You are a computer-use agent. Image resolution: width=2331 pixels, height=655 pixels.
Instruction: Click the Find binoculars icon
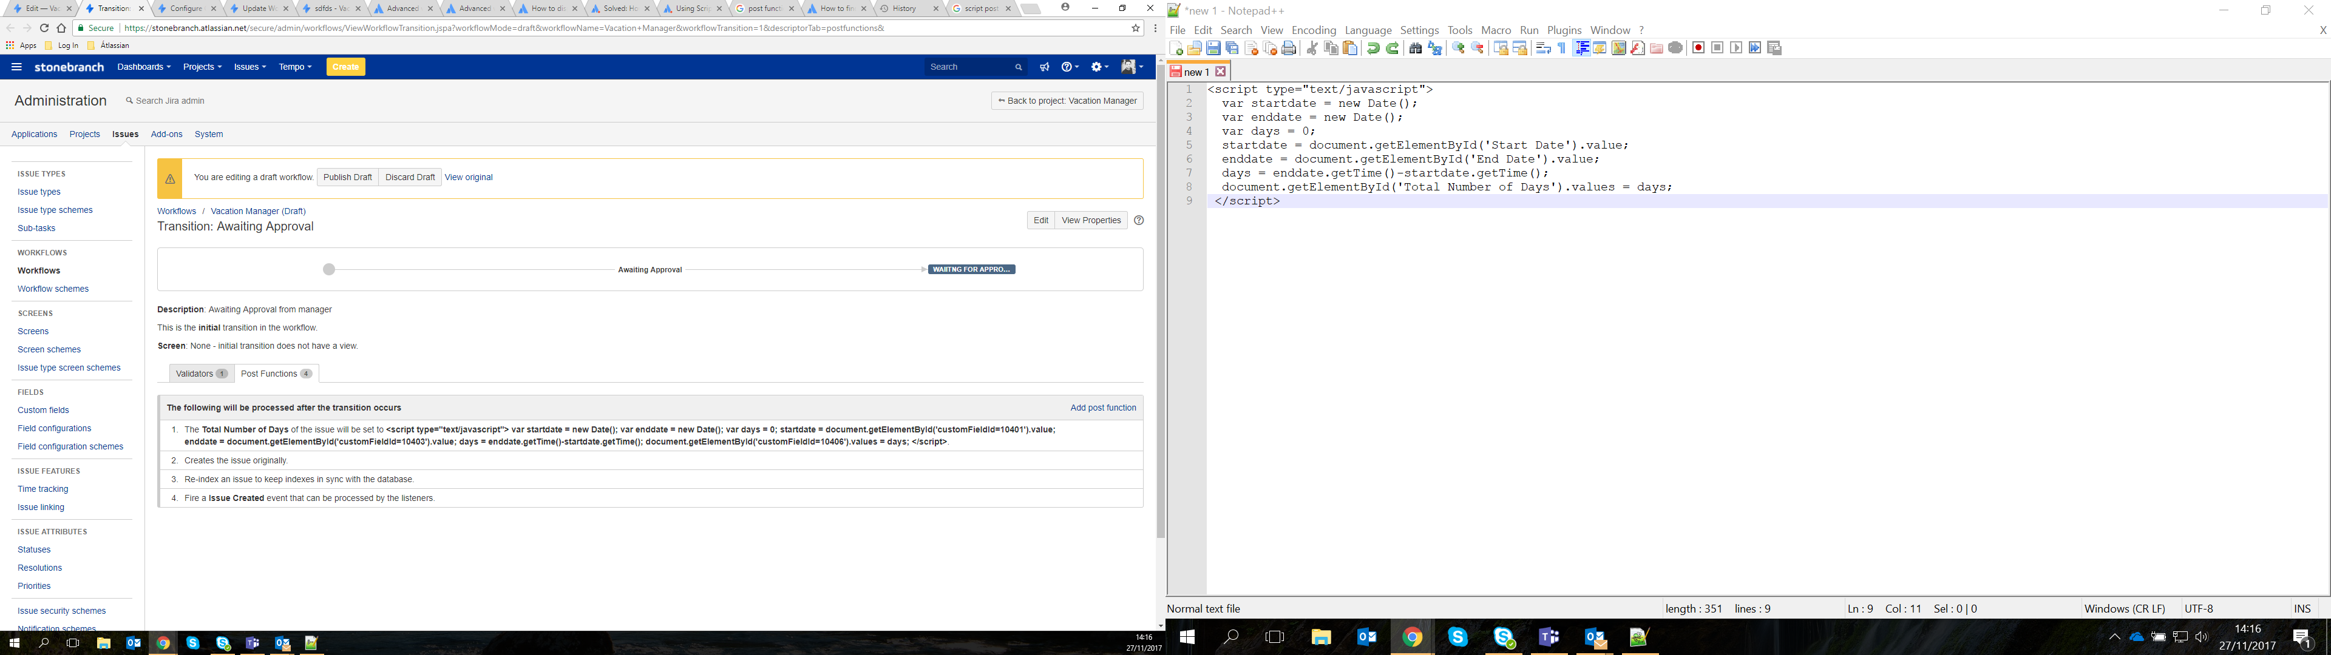pyautogui.click(x=1415, y=48)
